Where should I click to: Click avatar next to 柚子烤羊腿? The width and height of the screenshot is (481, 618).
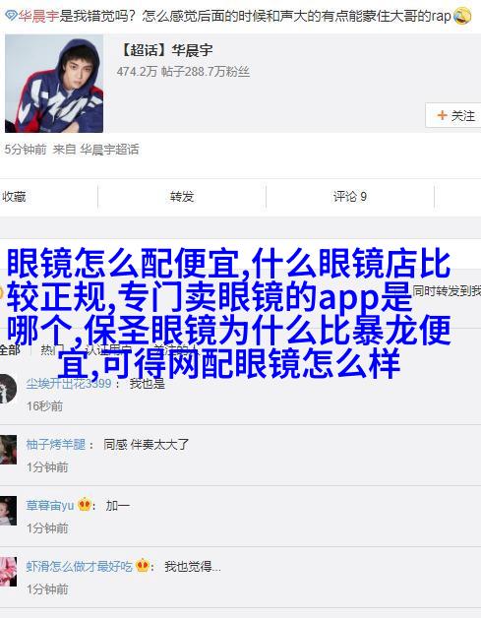(8, 450)
